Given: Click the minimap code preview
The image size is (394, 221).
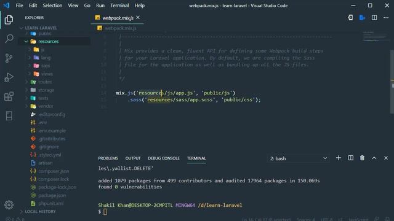Looking at the screenshot, I should (x=375, y=37).
